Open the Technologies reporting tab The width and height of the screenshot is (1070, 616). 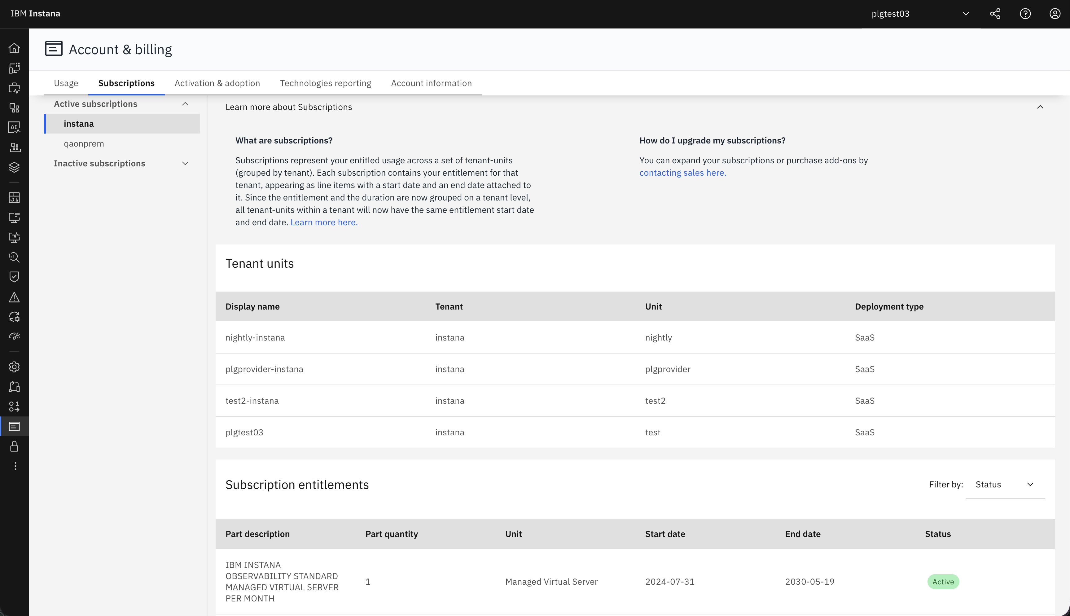[x=326, y=83]
